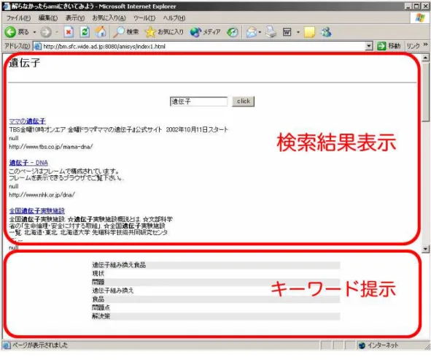Open the Media pane (メディア)
Viewport: 431px width, 360px height.
pyautogui.click(x=206, y=32)
